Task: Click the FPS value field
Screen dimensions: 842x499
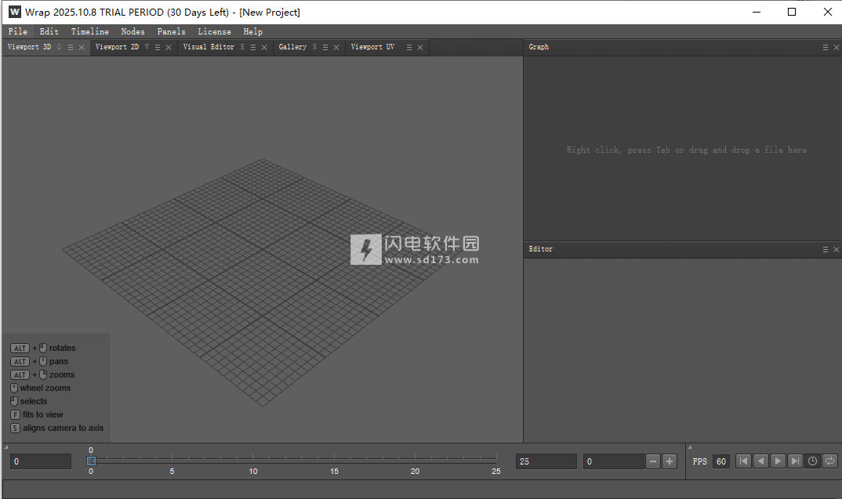Action: click(720, 461)
